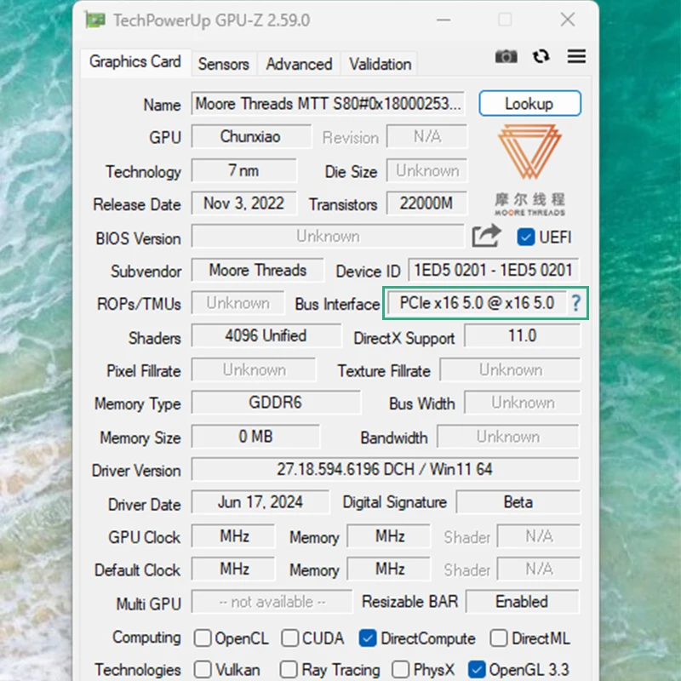Click the GPU-Z title bar app icon

(x=95, y=20)
